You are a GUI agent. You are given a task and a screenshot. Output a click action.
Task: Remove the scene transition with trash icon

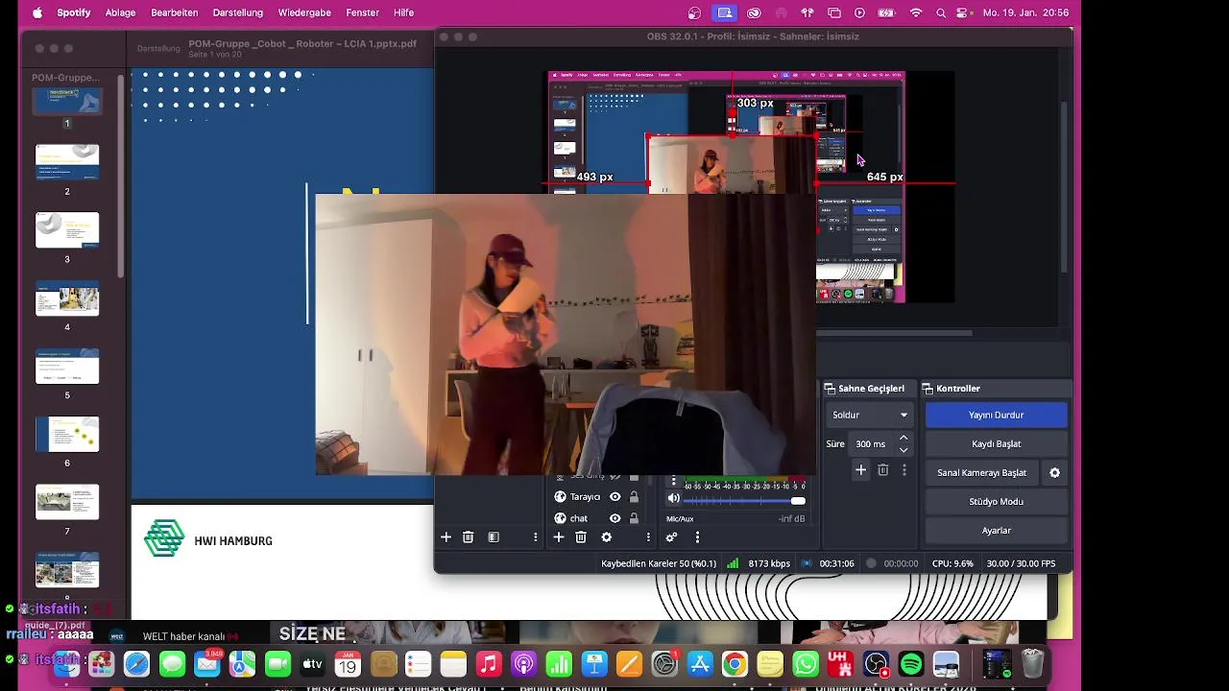coord(882,470)
